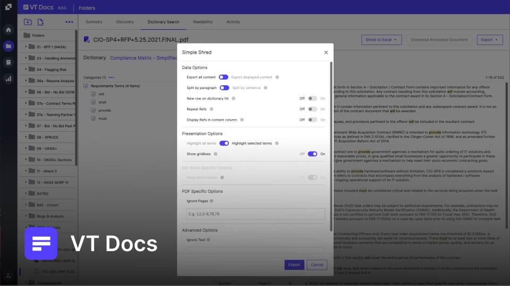Uncheck the 'provide' term checkbox
The width and height of the screenshot is (510, 286).
93,110
